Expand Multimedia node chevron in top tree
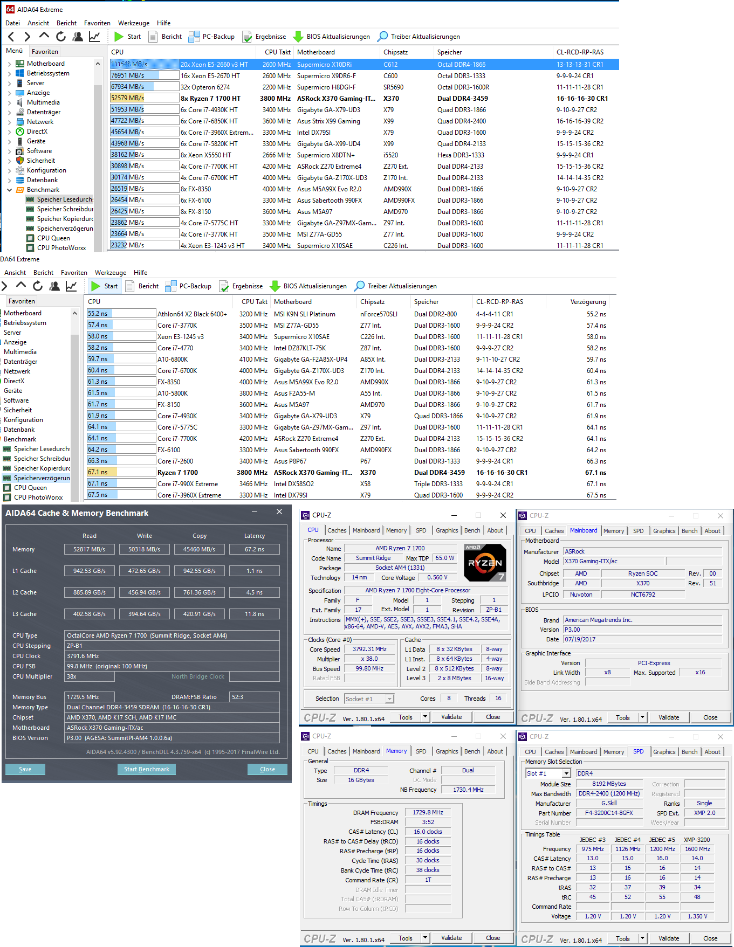The height and width of the screenshot is (947, 734). 9,102
